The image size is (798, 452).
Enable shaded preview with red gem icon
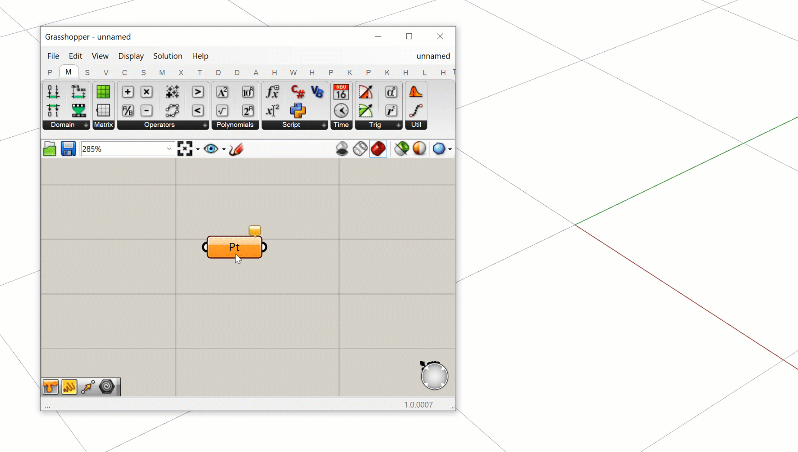tap(378, 149)
